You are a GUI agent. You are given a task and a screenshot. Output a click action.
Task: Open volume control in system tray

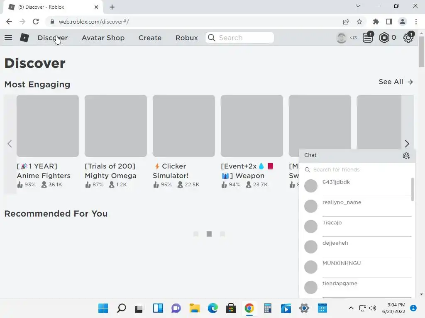373,308
